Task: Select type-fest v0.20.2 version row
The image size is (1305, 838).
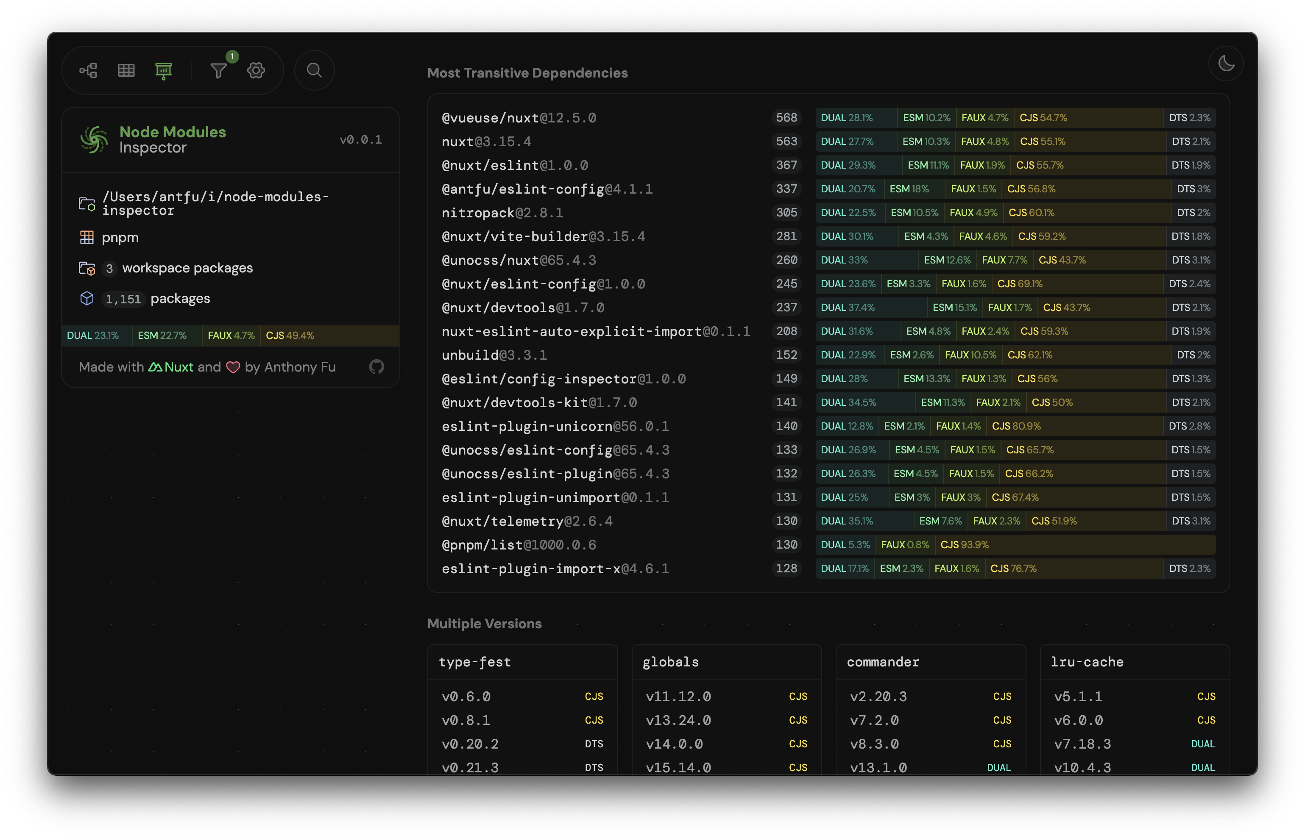Action: [x=522, y=744]
